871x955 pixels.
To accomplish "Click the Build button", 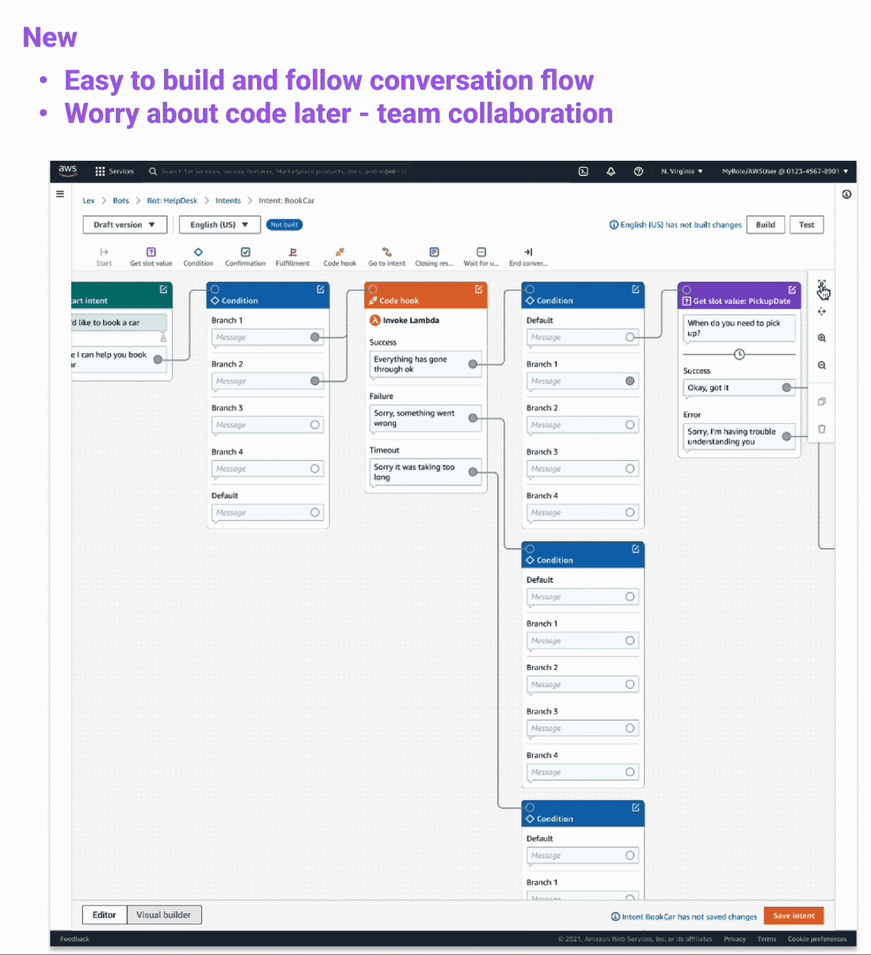I will point(766,225).
